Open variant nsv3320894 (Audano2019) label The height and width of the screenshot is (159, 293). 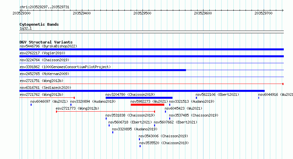point(93,101)
